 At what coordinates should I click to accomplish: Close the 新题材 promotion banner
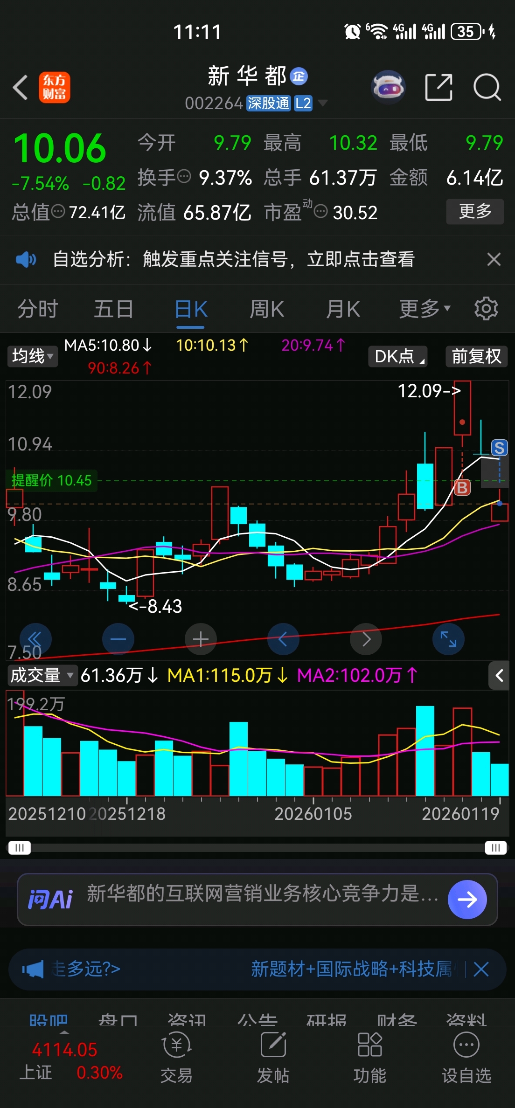[x=481, y=969]
